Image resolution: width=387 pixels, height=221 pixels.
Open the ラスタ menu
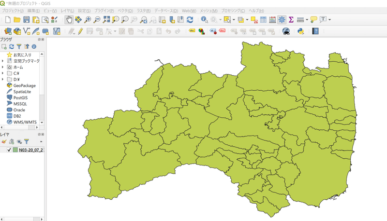tap(144, 11)
